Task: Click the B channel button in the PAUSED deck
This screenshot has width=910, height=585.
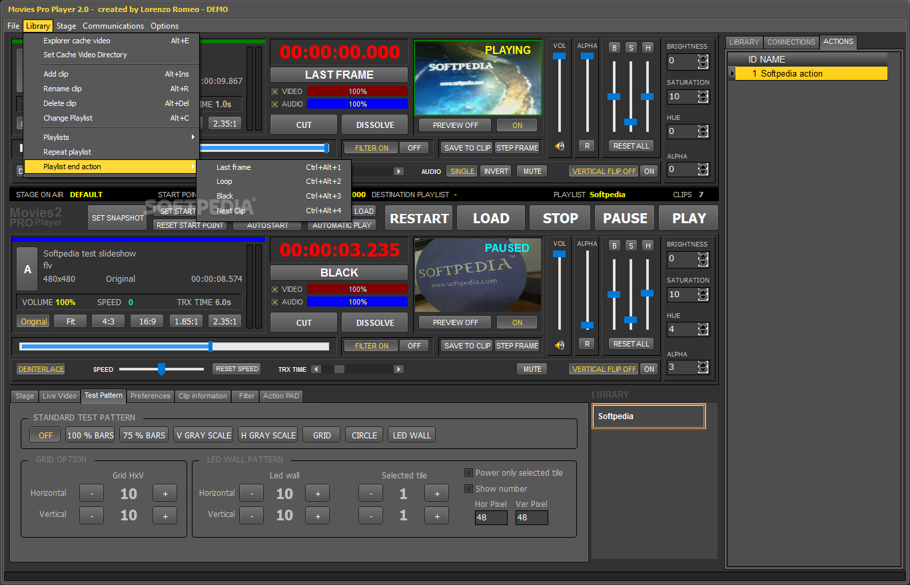Action: (614, 245)
